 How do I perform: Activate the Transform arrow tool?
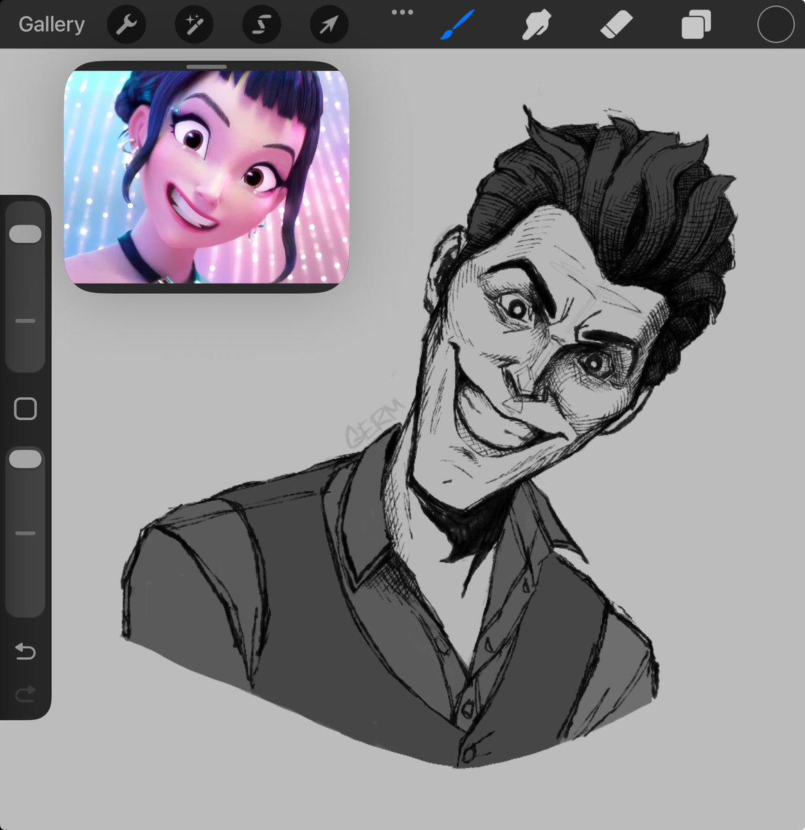pyautogui.click(x=328, y=26)
